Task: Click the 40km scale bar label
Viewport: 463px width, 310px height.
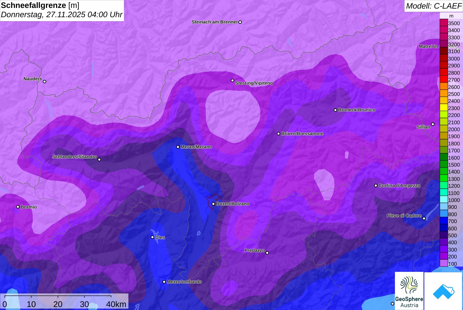Action: tap(116, 304)
